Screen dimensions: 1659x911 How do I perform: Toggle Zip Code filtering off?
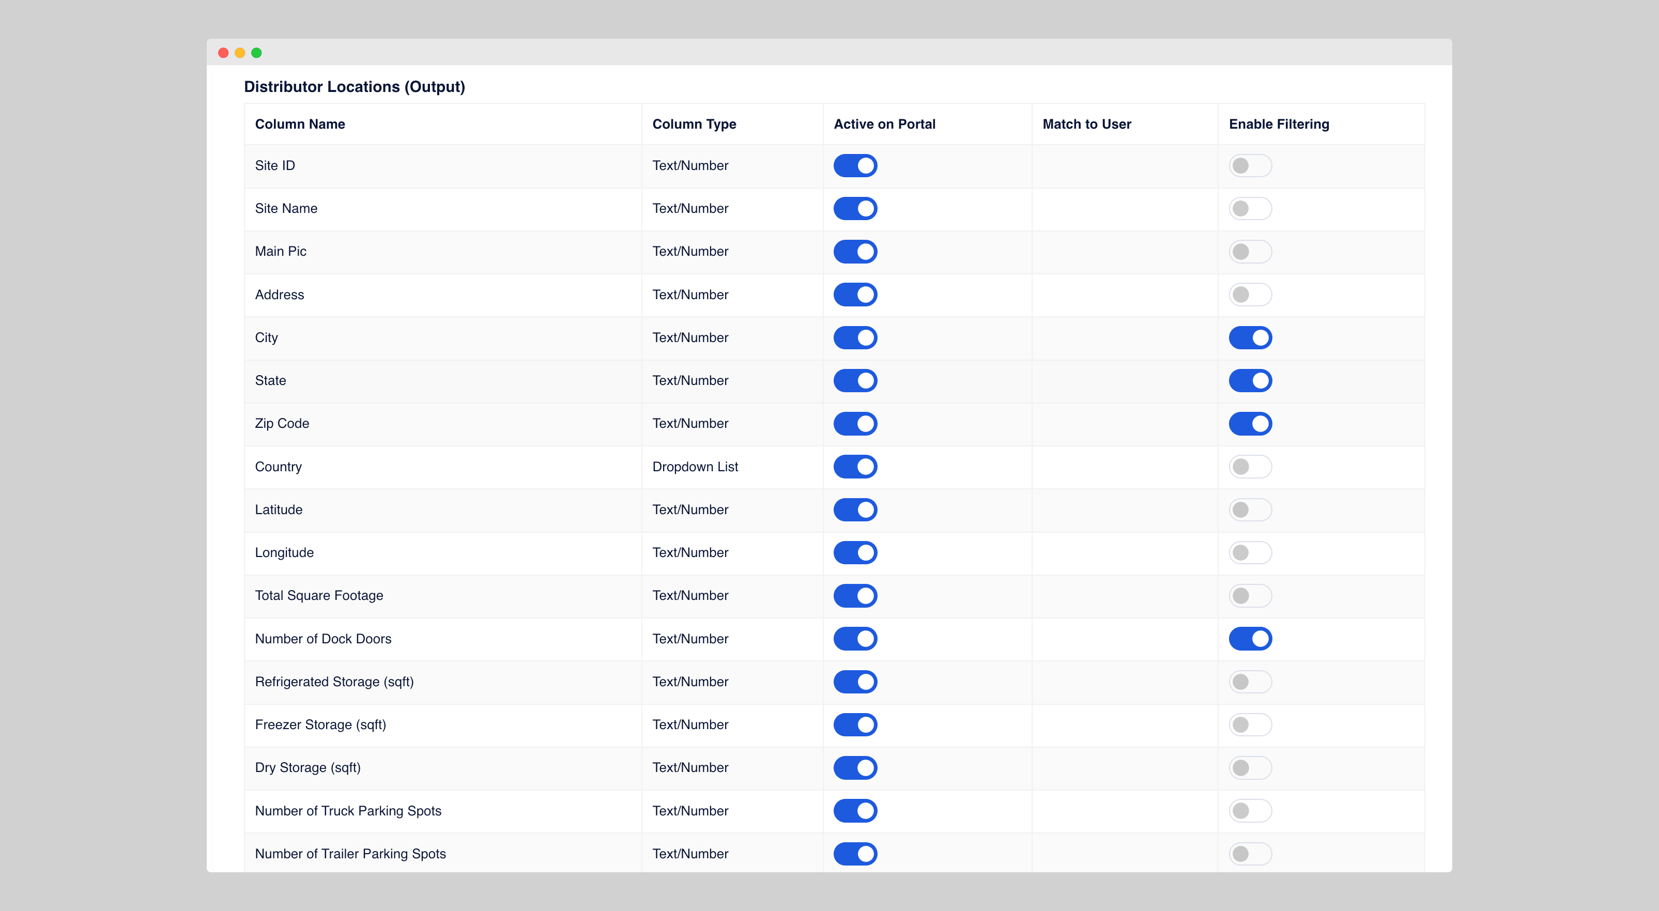[x=1250, y=423]
